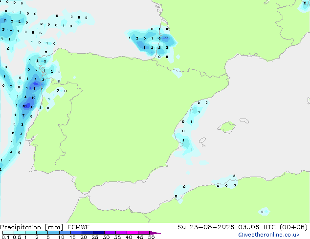The image size is (310, 239).
Task: Select the 30–35 mm purple legend box
Action: pyautogui.click(x=110, y=233)
